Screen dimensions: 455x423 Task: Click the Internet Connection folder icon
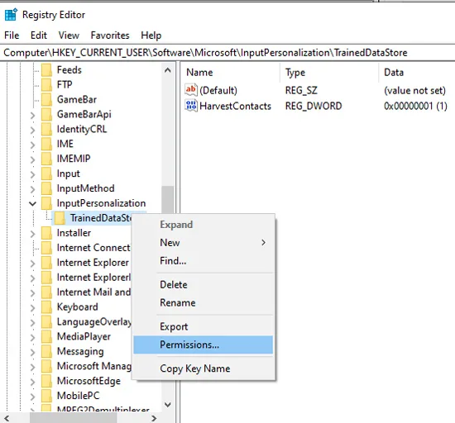pos(46,248)
